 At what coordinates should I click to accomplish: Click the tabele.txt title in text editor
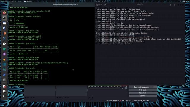(x=140, y=4)
